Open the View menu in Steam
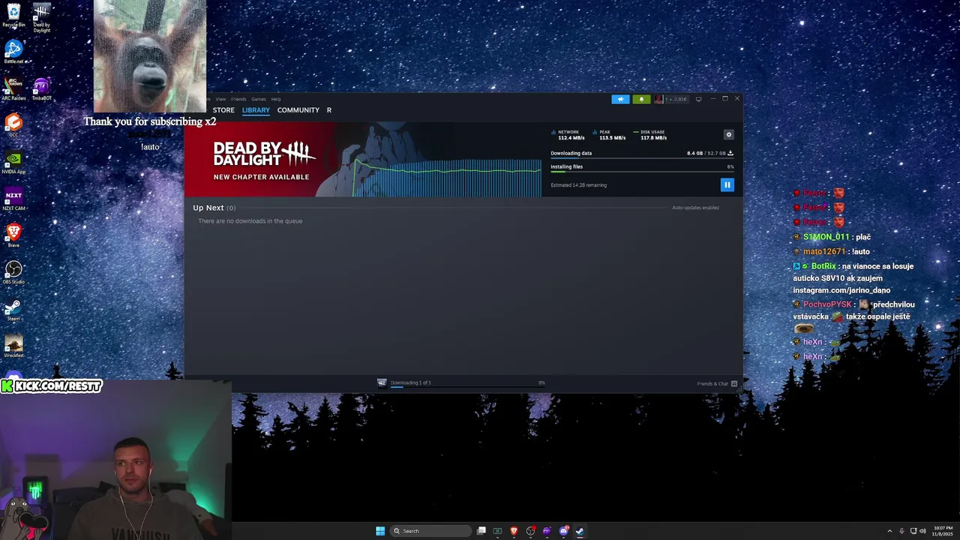 click(220, 99)
